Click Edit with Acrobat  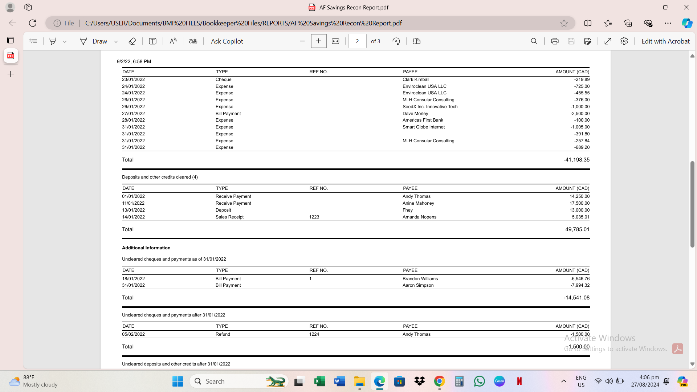665,41
